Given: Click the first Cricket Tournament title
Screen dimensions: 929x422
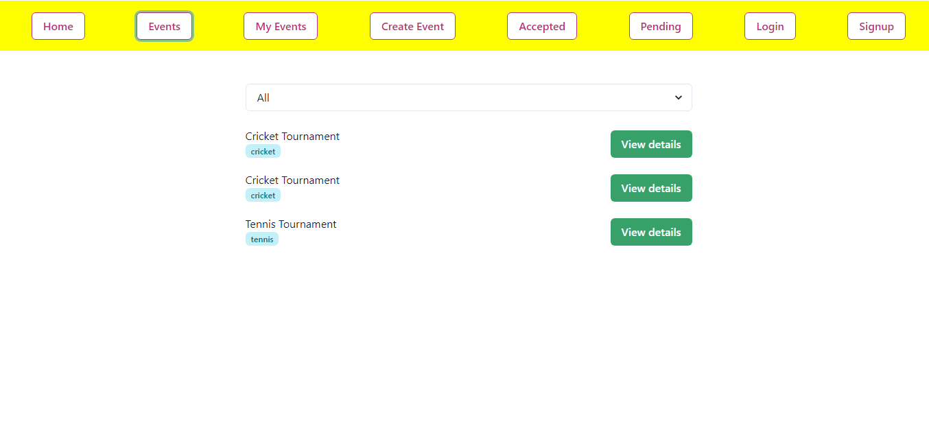Looking at the screenshot, I should point(292,136).
